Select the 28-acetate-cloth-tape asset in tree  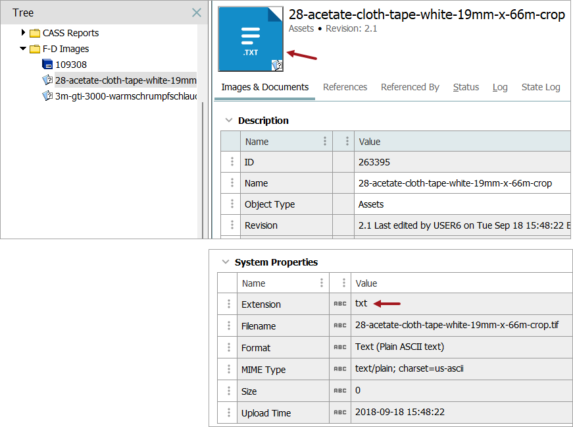(125, 80)
